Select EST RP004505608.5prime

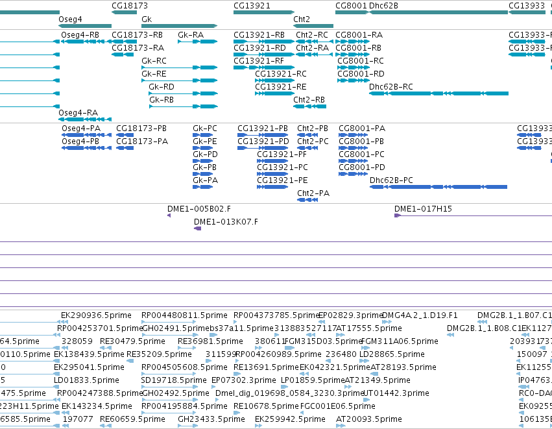(x=169, y=374)
